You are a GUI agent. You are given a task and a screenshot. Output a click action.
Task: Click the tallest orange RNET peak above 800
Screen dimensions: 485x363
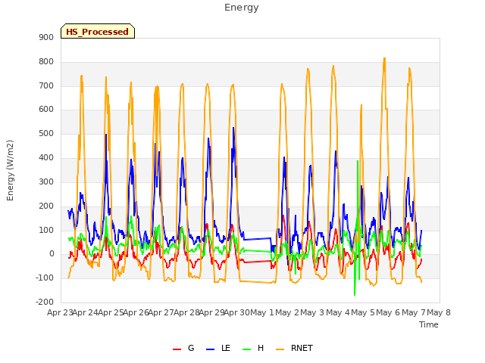coord(384,58)
